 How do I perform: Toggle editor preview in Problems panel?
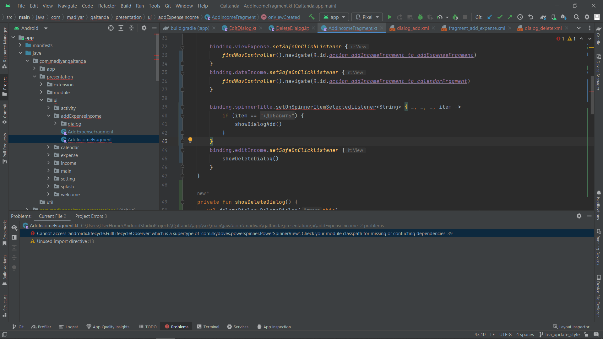click(x=14, y=237)
